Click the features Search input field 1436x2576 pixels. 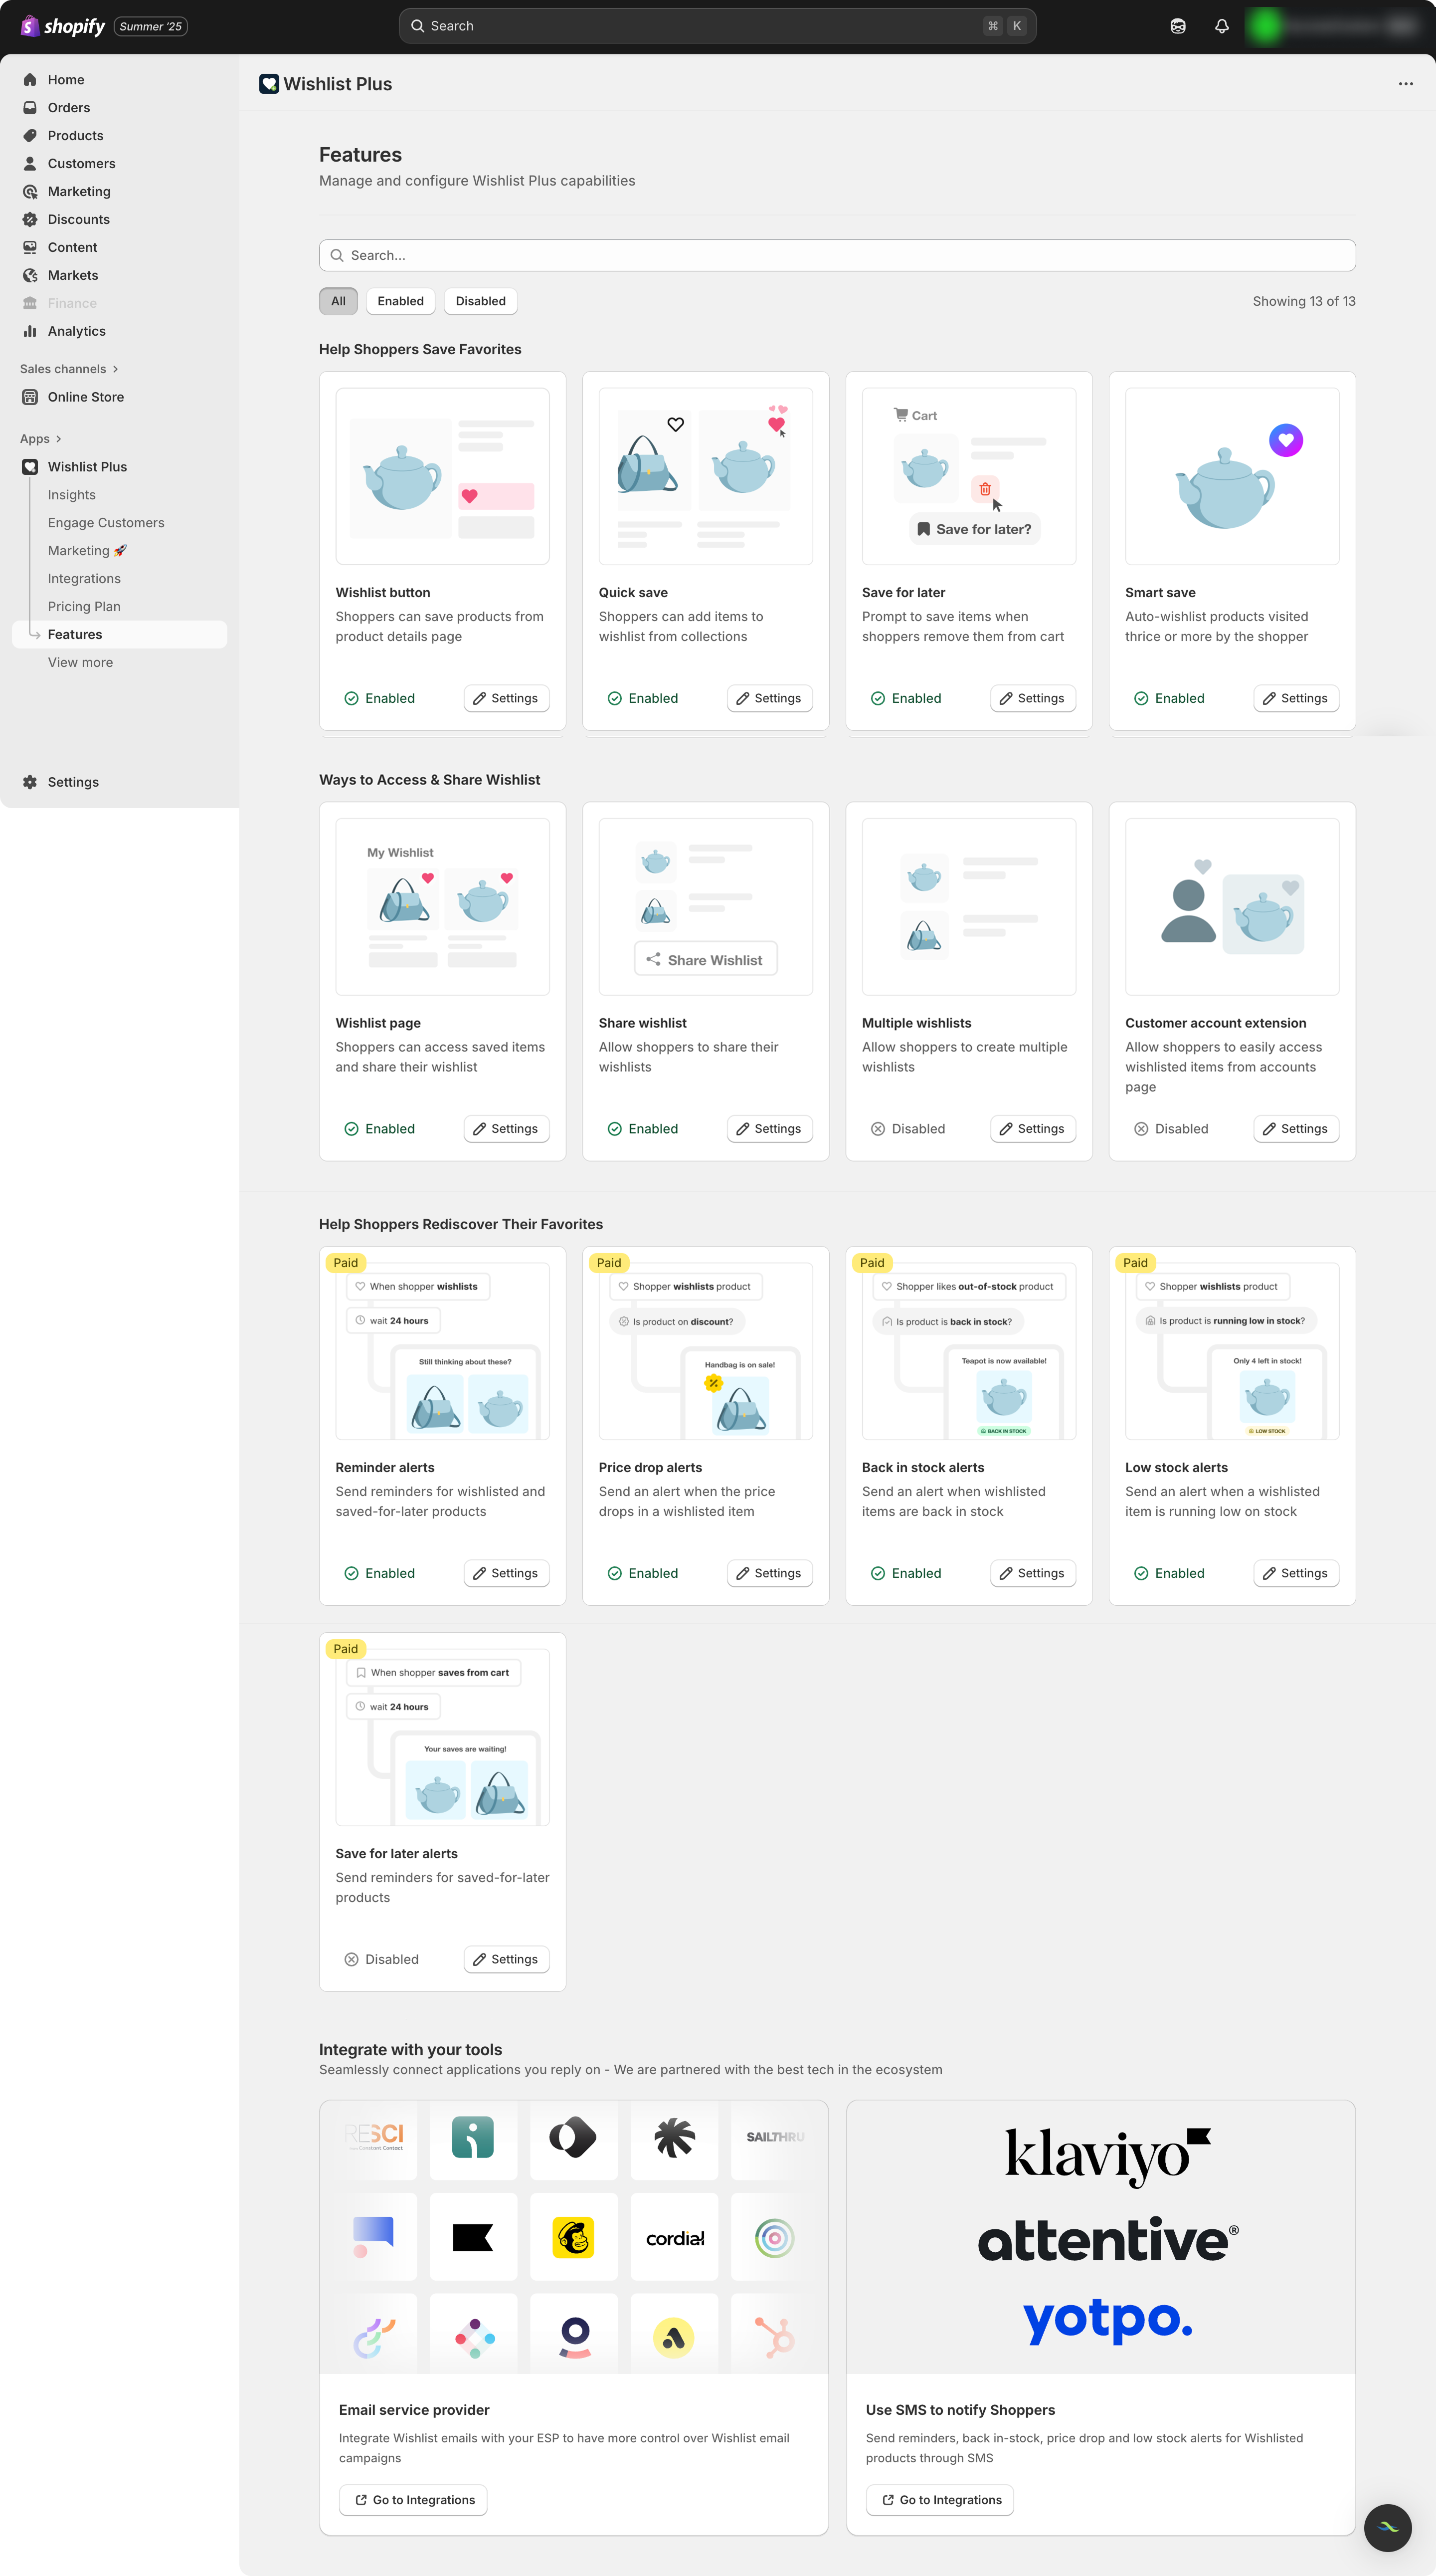coord(836,255)
